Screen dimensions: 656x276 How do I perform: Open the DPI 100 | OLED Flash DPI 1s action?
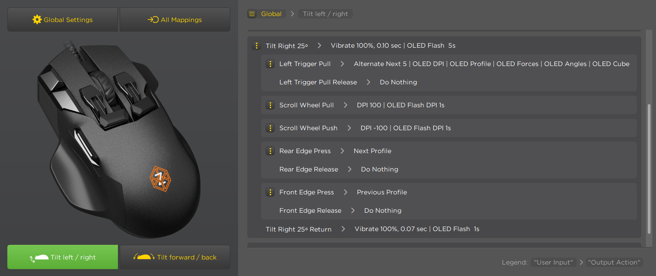[400, 105]
